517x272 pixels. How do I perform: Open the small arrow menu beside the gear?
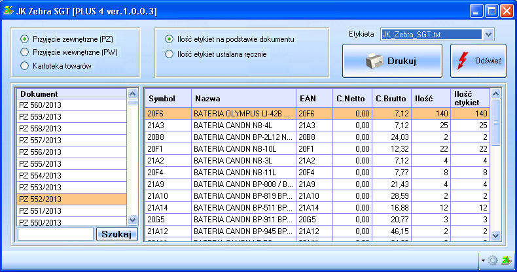tap(483, 261)
